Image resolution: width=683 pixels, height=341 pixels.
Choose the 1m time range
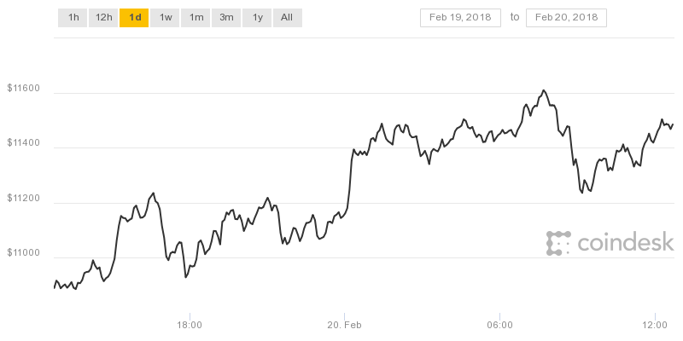coord(196,17)
